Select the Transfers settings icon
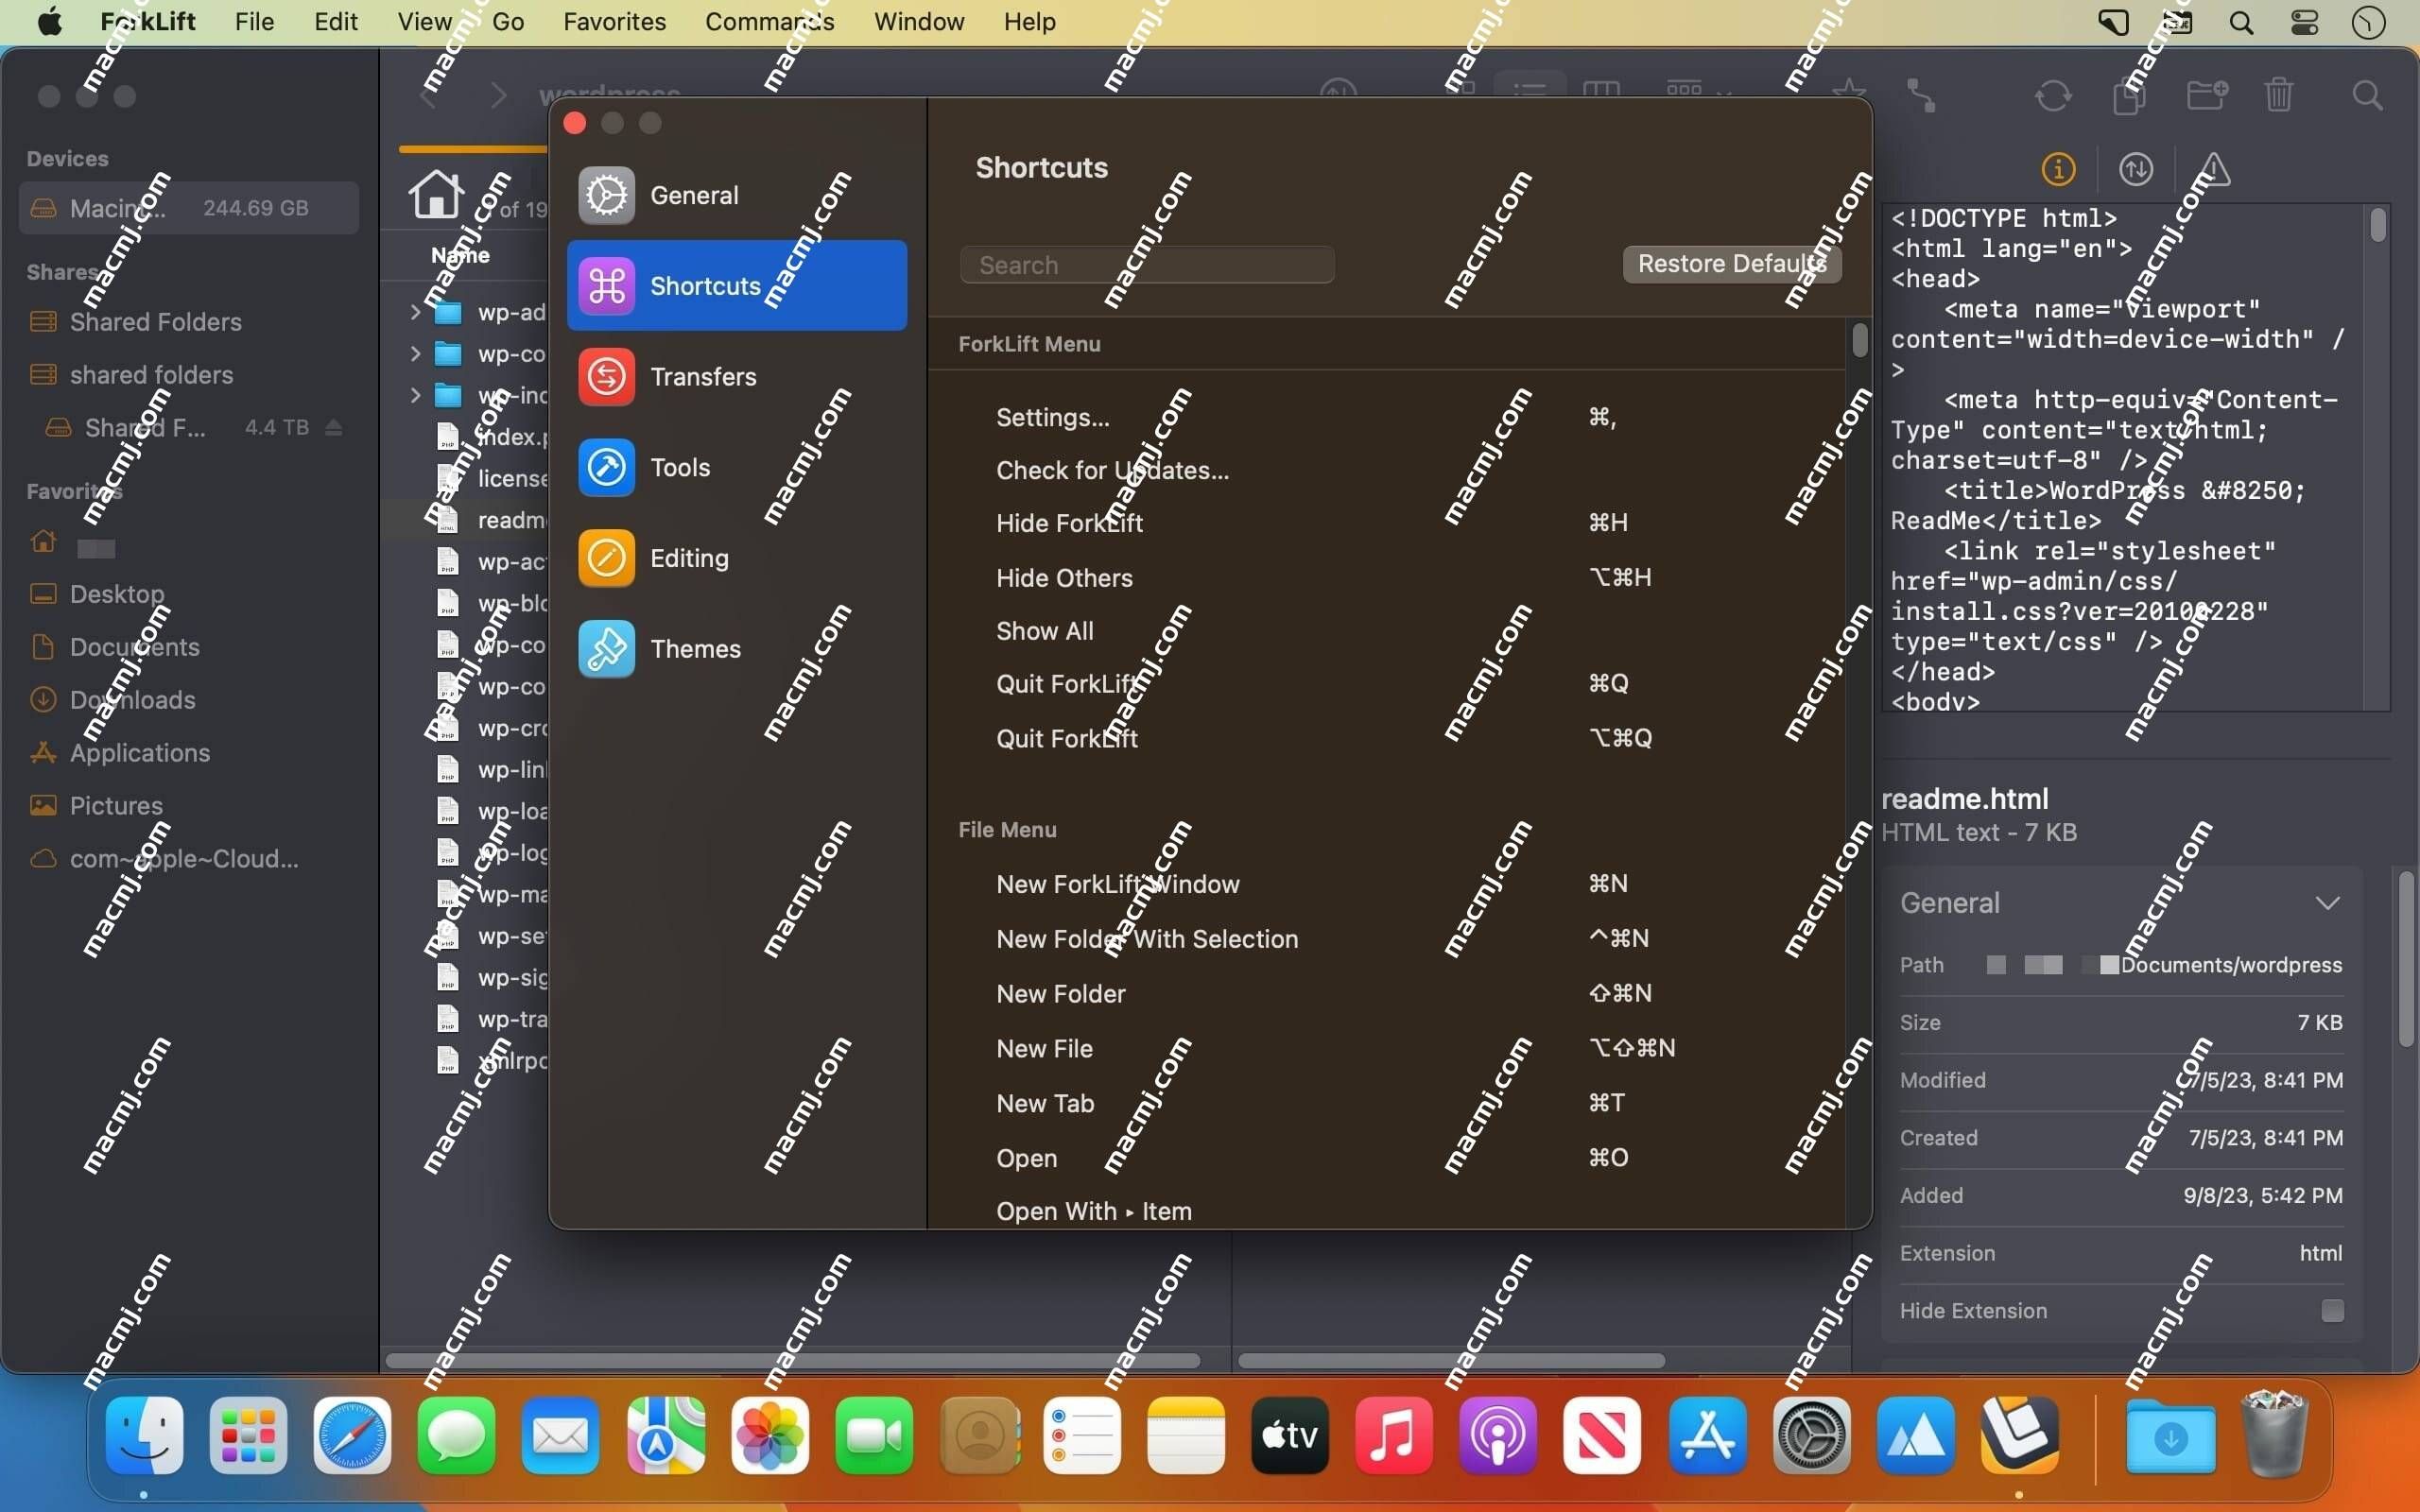Image resolution: width=2420 pixels, height=1512 pixels. pos(606,374)
